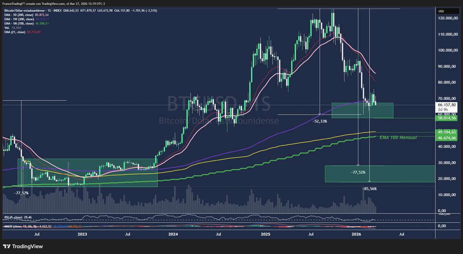Click 80.000,00 on the price scale
This screenshot has width=463, height=254.
pos(446,82)
